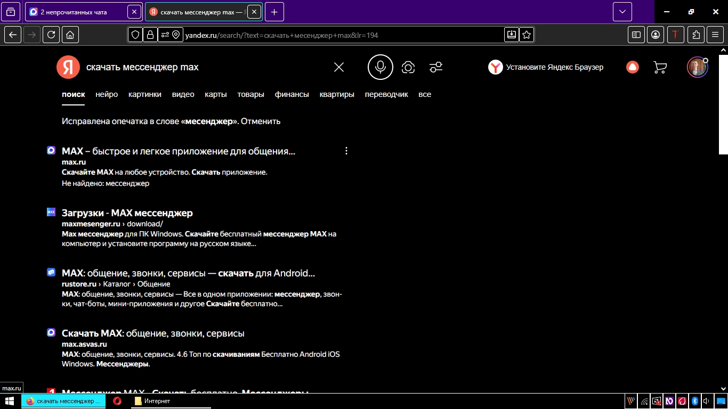Open three-dot options for max.ru result
The image size is (728, 409).
click(346, 151)
